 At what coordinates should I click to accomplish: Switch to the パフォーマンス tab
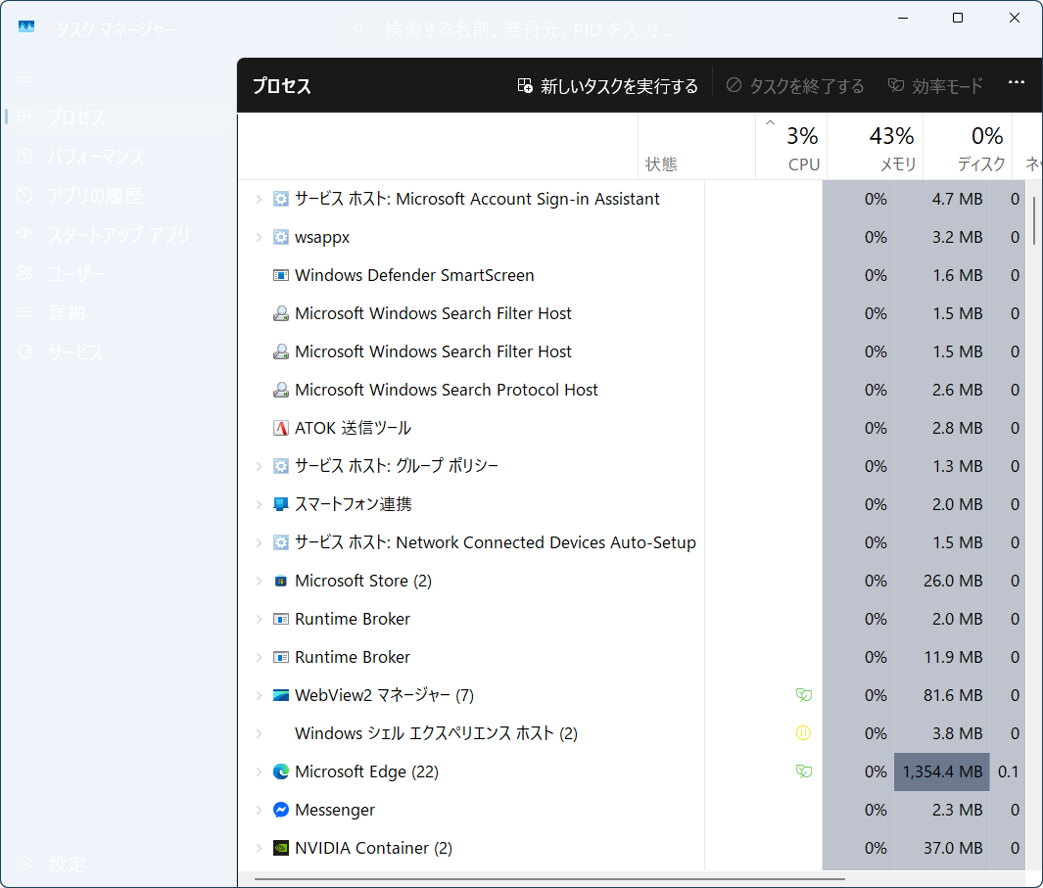96,157
